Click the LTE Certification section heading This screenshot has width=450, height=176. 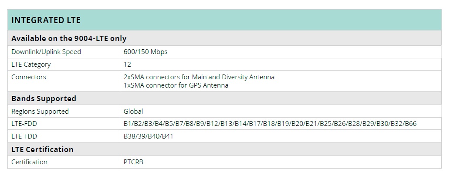pyautogui.click(x=42, y=149)
